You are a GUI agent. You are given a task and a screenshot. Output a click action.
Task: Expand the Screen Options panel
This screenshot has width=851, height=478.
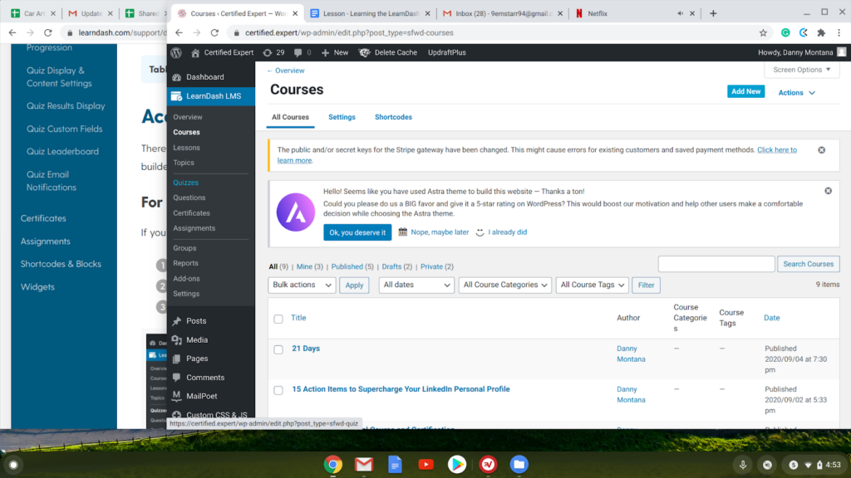tap(802, 70)
